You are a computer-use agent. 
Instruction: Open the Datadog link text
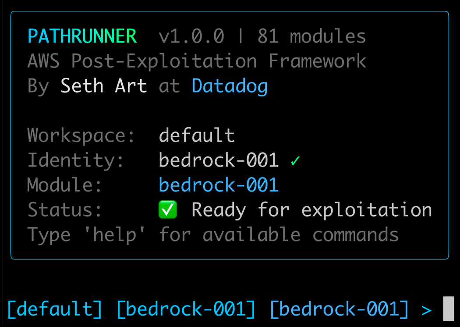(230, 86)
